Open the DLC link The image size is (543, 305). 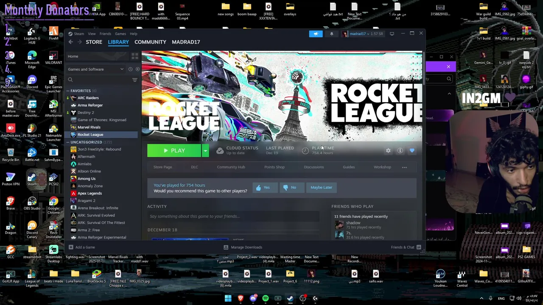point(194,167)
